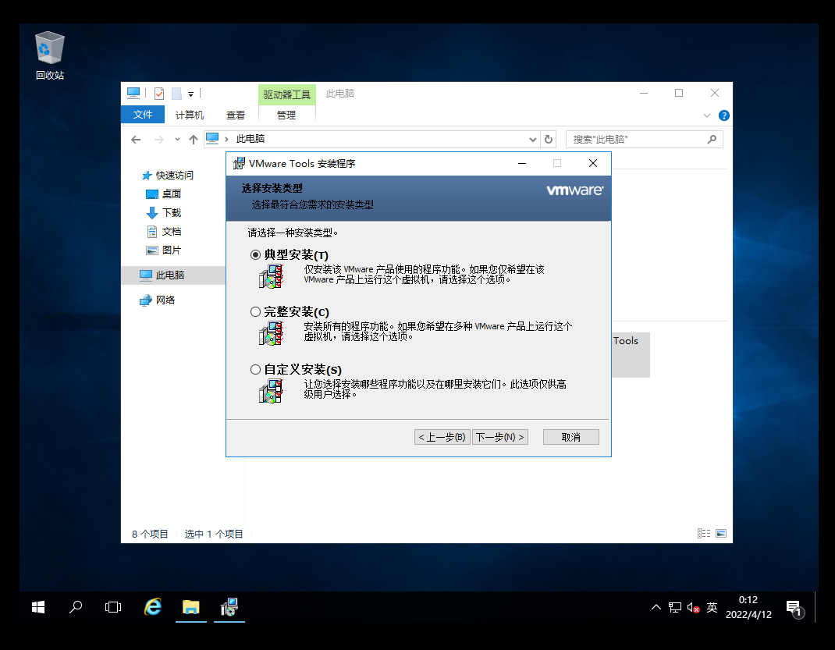Screen dimensions: 835x650
Task: Switch to details view icon
Action: [703, 534]
